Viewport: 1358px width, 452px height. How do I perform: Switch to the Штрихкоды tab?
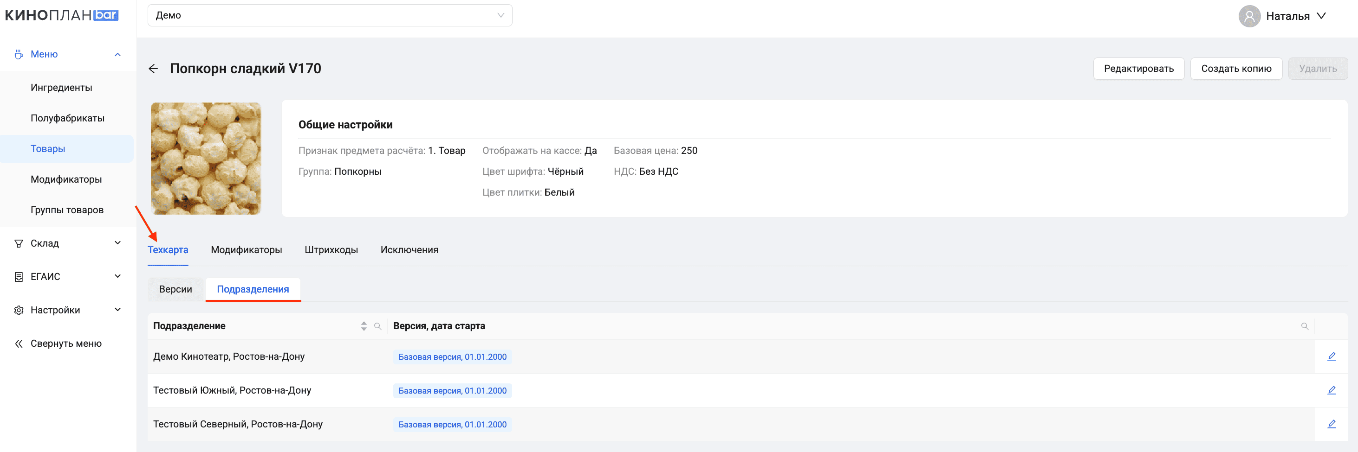(x=331, y=250)
